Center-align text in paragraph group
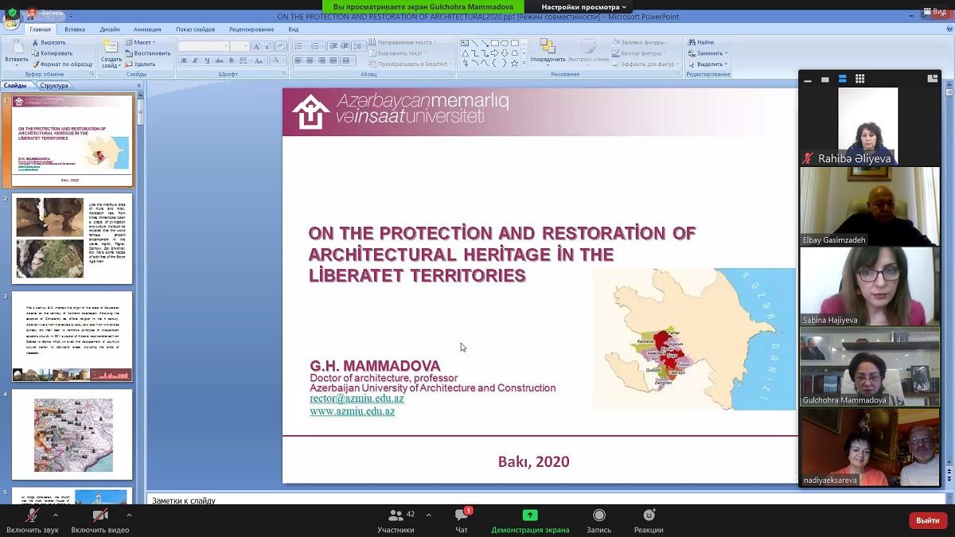955x537 pixels. pyautogui.click(x=310, y=60)
